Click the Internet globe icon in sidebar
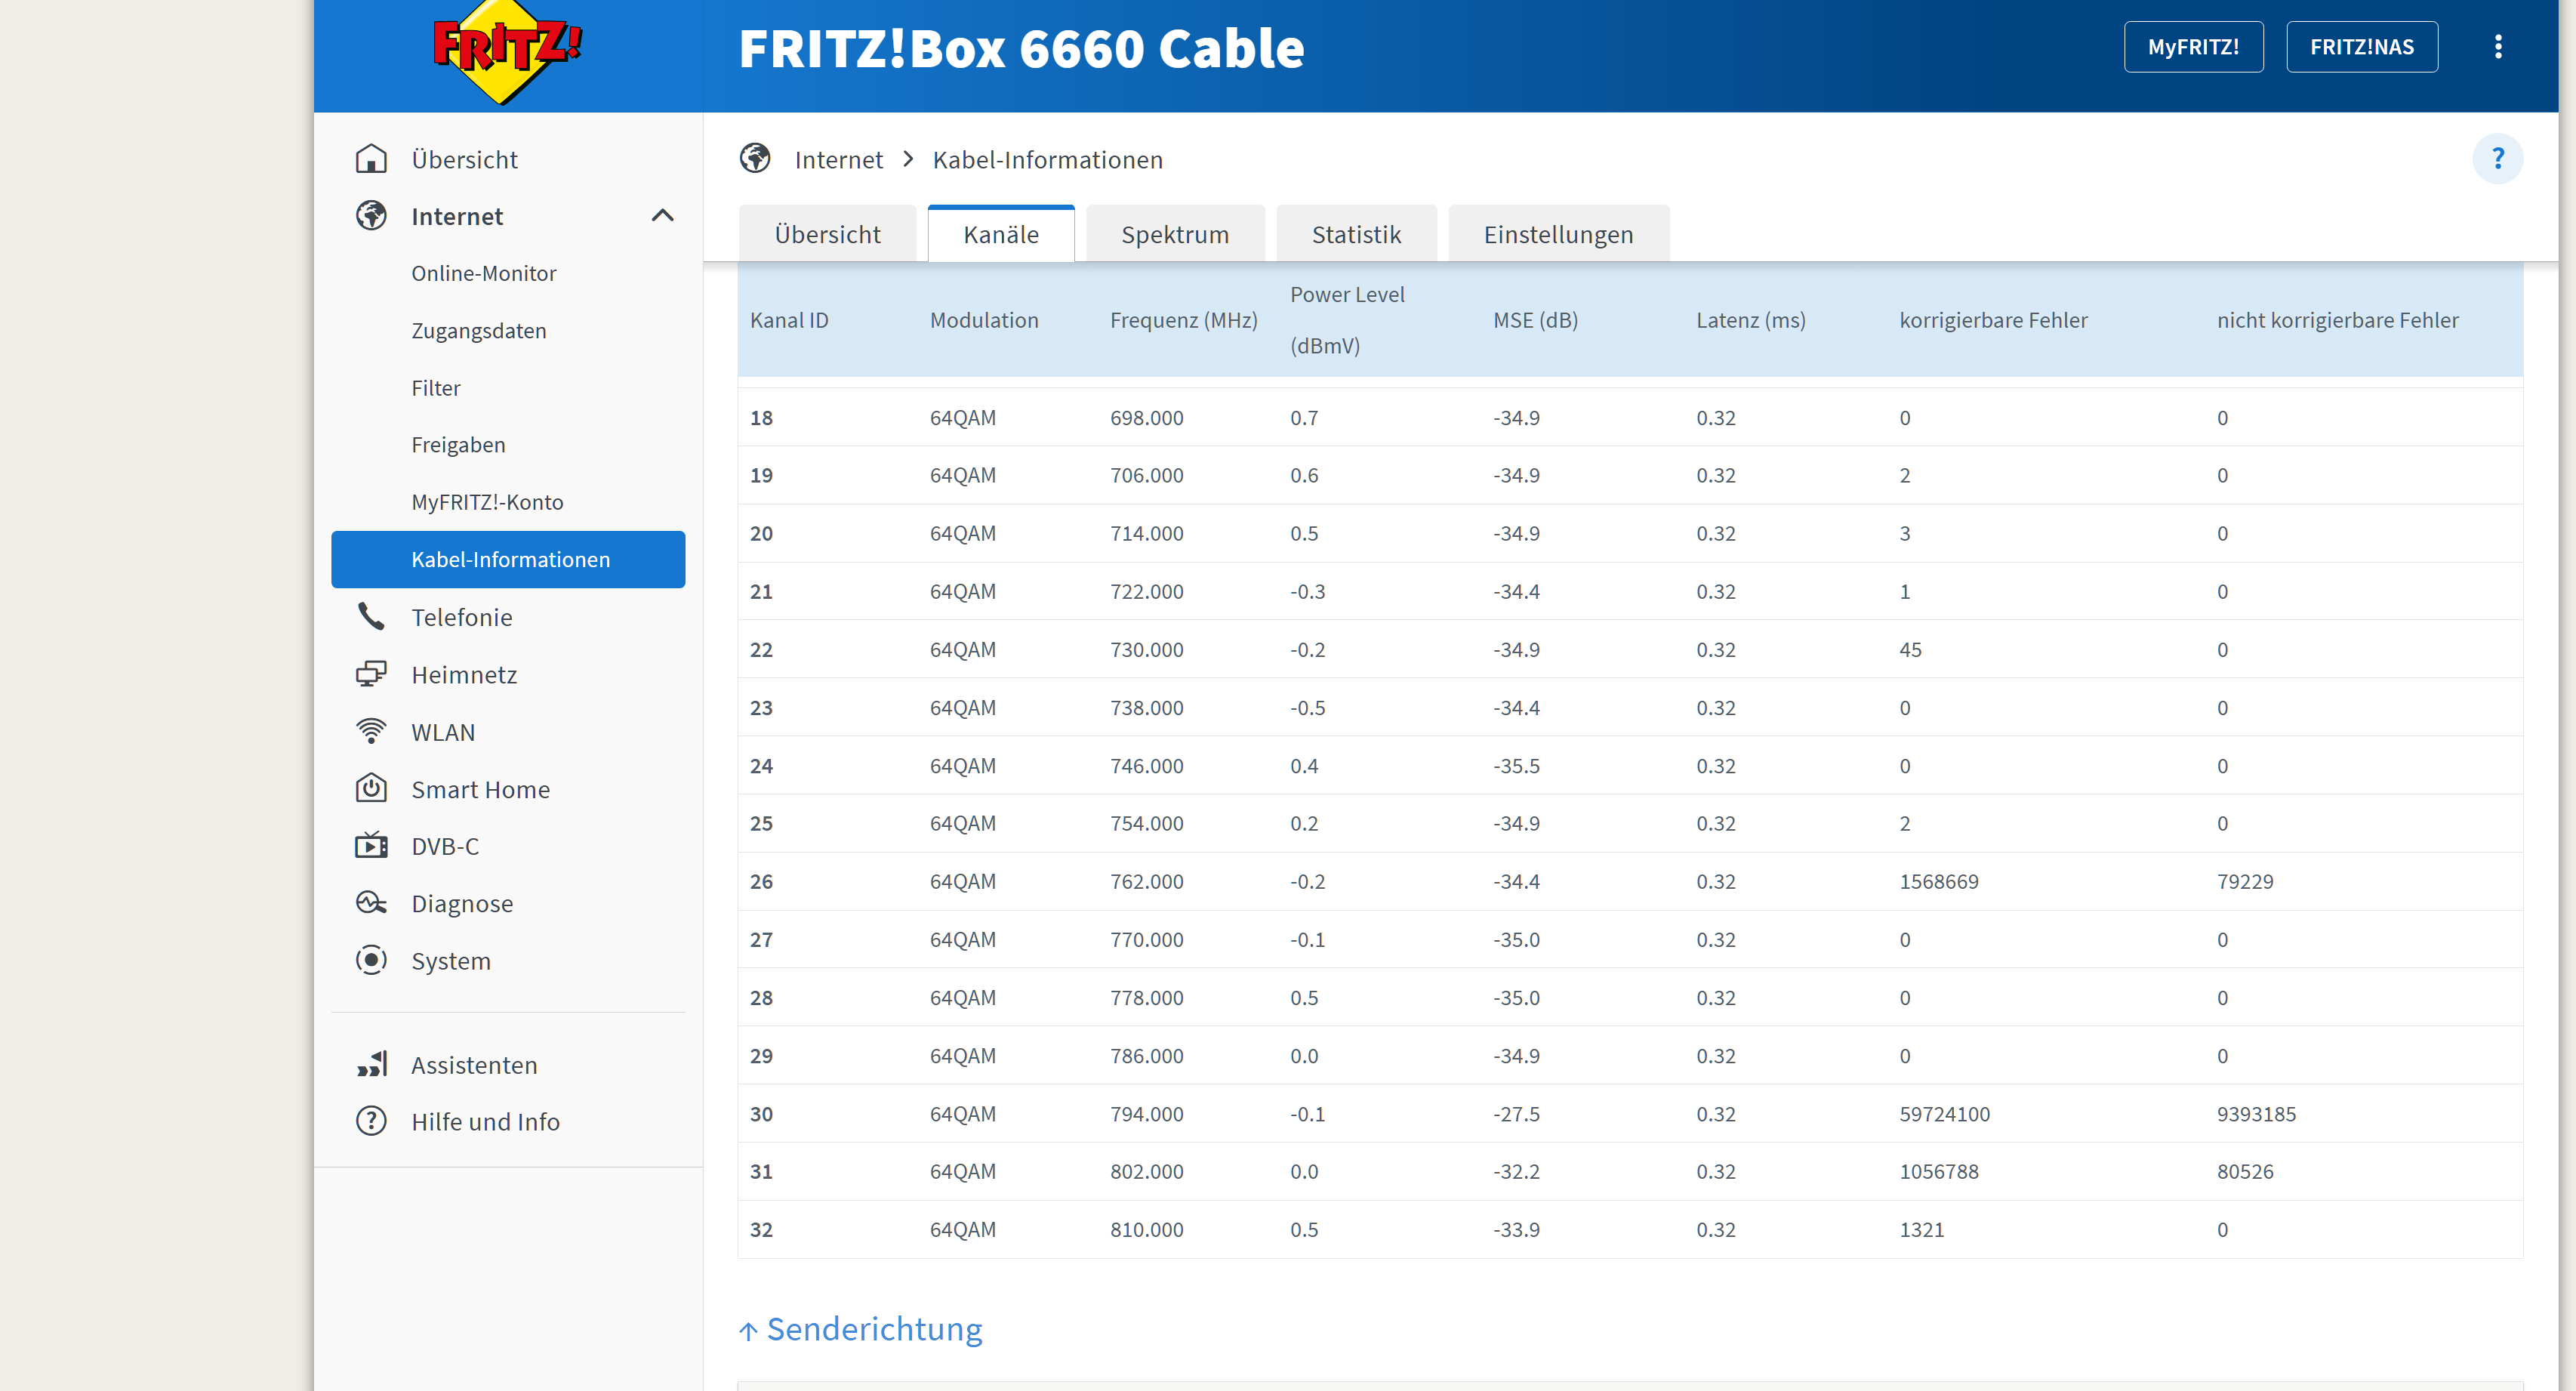Viewport: 2576px width, 1391px height. point(371,216)
